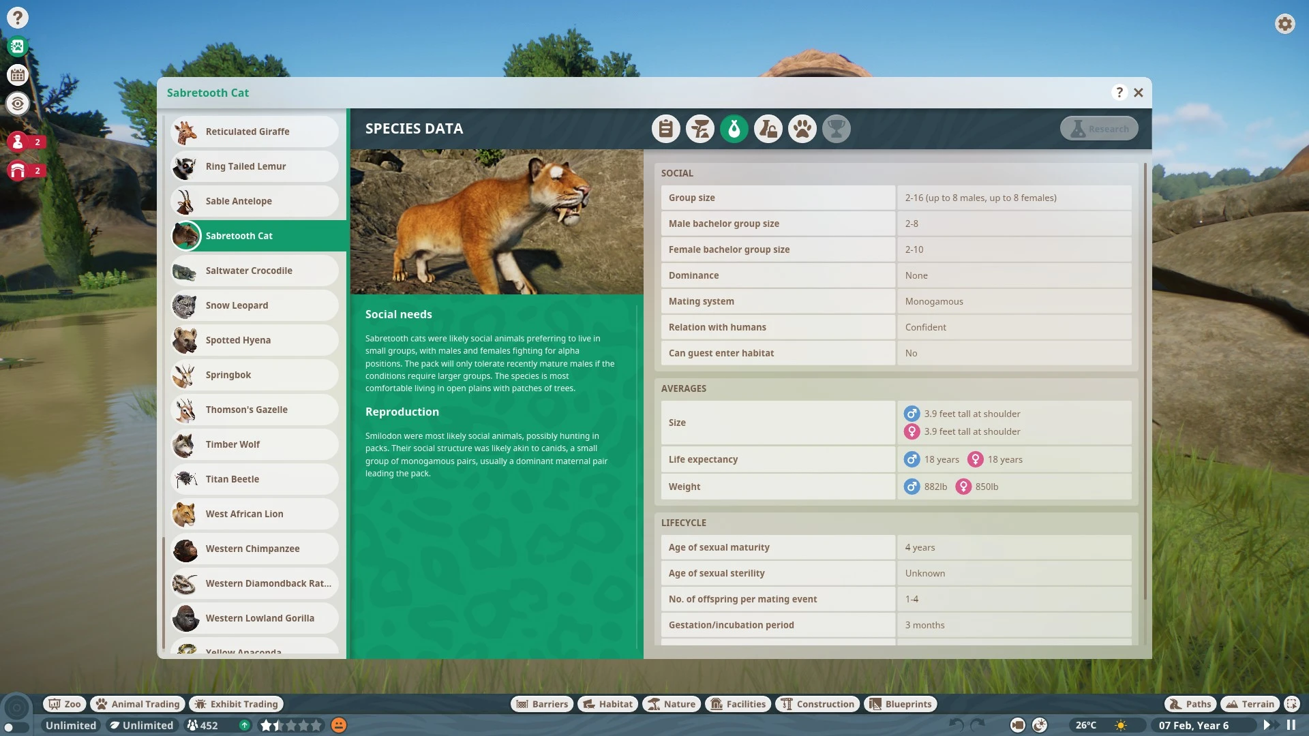Image resolution: width=1309 pixels, height=736 pixels.
Task: Click the species list scrollbar
Action: click(164, 593)
